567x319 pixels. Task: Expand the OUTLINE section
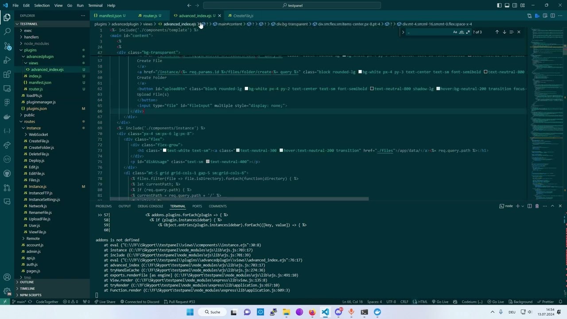click(27, 282)
